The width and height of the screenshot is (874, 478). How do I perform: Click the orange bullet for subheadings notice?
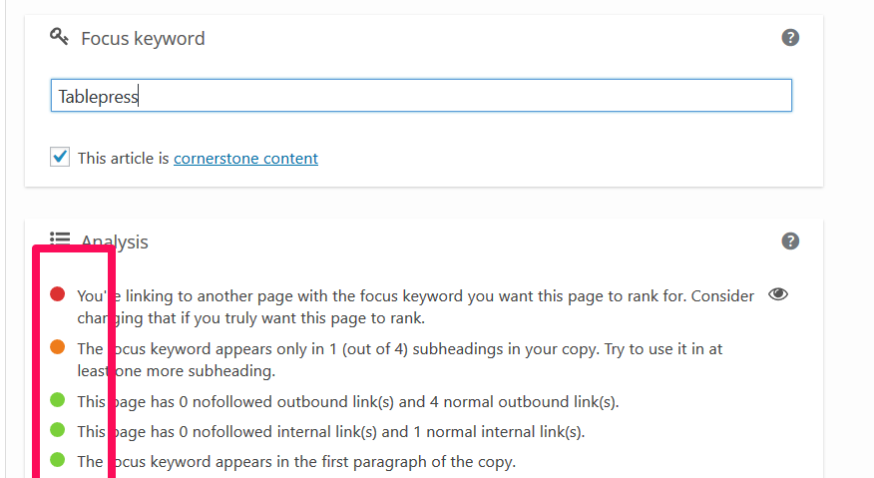click(58, 347)
